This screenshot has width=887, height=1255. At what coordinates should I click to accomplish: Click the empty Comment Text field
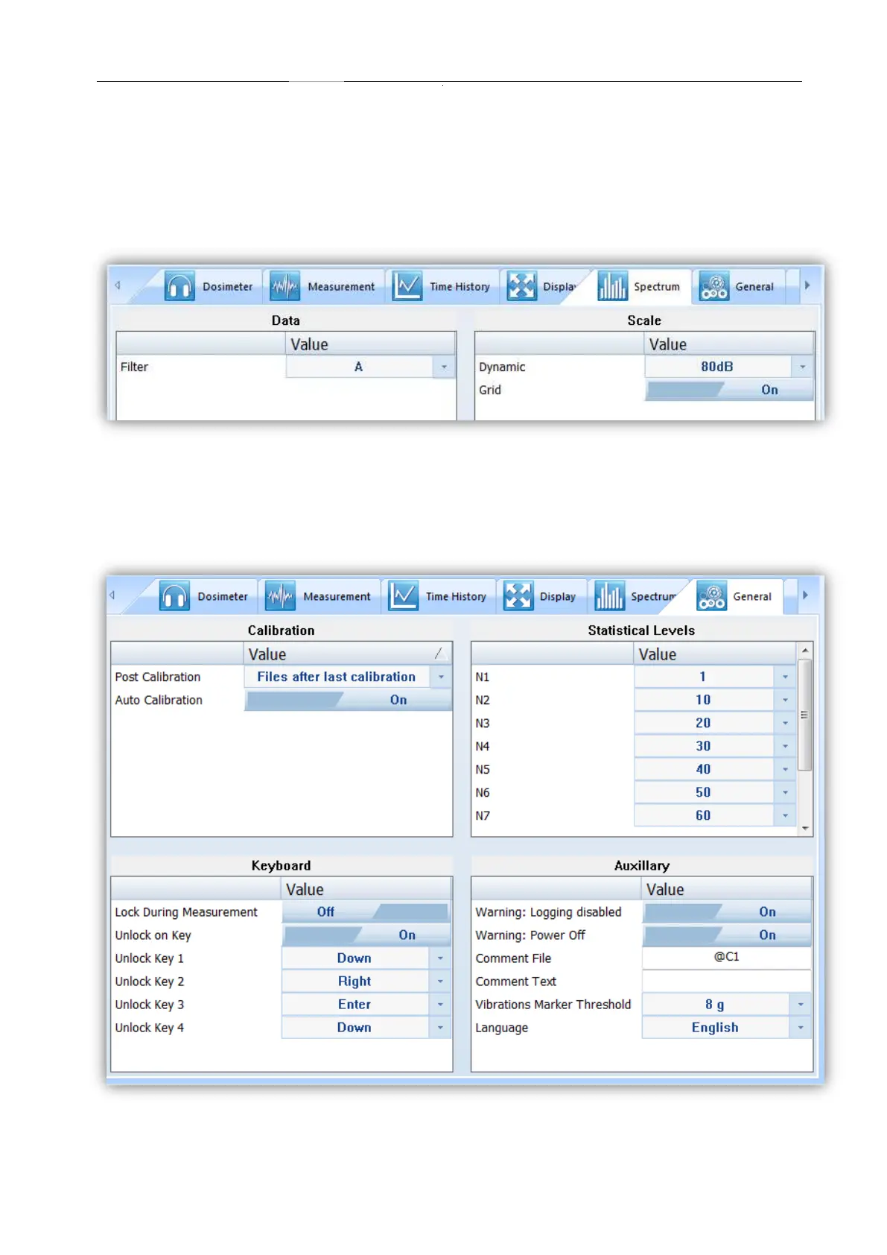click(726, 981)
